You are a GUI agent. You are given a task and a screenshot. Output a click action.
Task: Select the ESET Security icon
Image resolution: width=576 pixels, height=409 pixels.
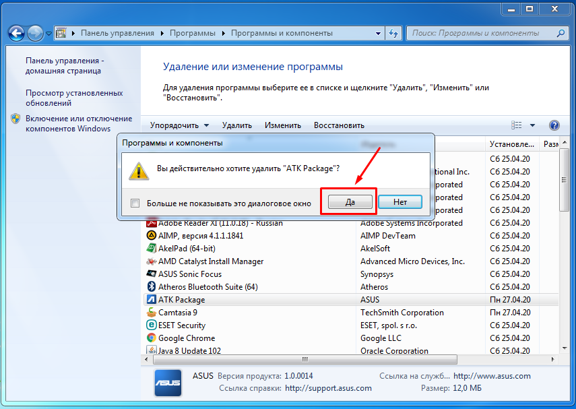(x=152, y=325)
